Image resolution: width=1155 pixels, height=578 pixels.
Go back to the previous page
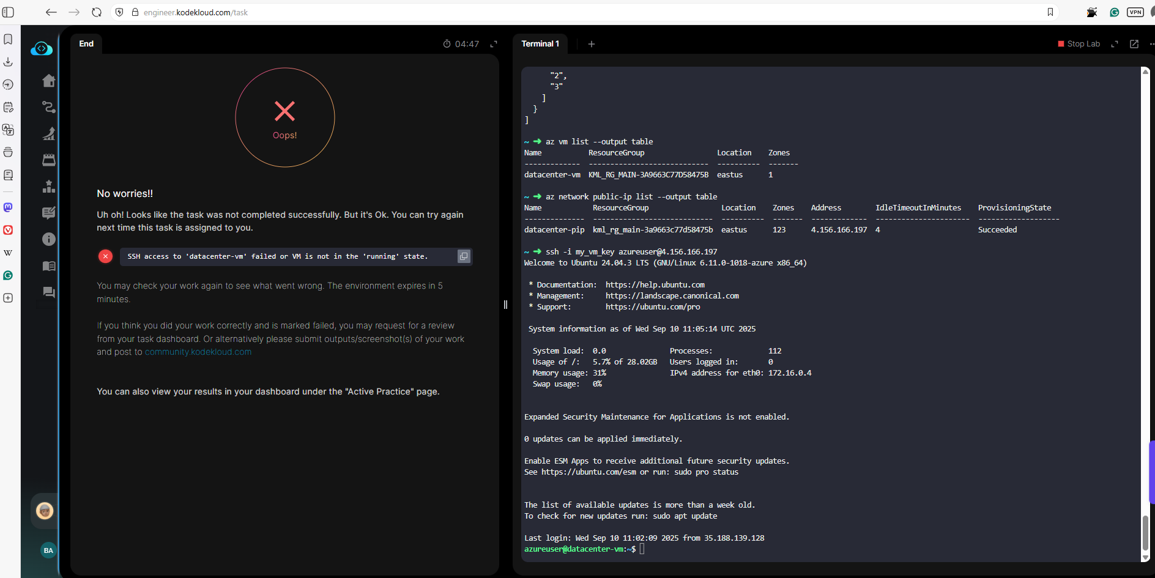[51, 12]
